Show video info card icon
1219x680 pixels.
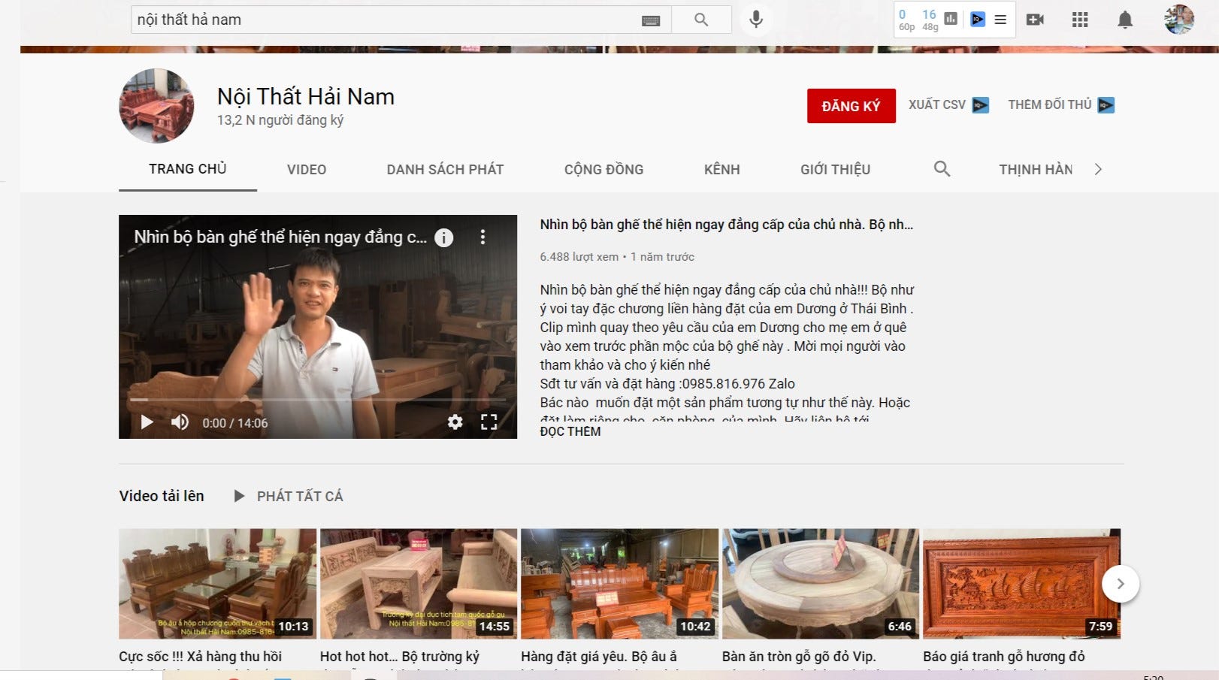[444, 237]
